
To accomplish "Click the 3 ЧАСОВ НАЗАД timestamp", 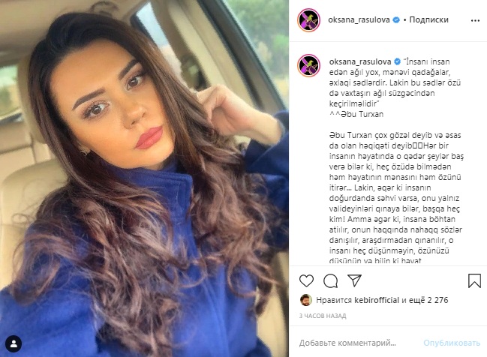I will pos(323,316).
